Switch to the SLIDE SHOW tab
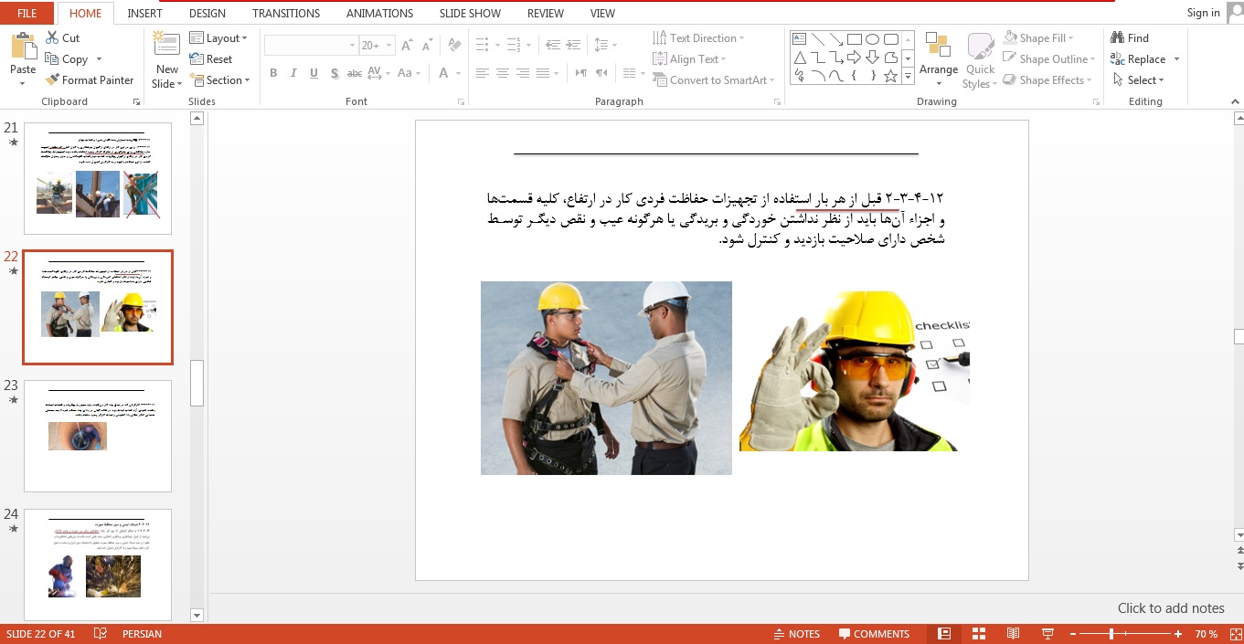Viewport: 1244px width, 644px height. (471, 14)
